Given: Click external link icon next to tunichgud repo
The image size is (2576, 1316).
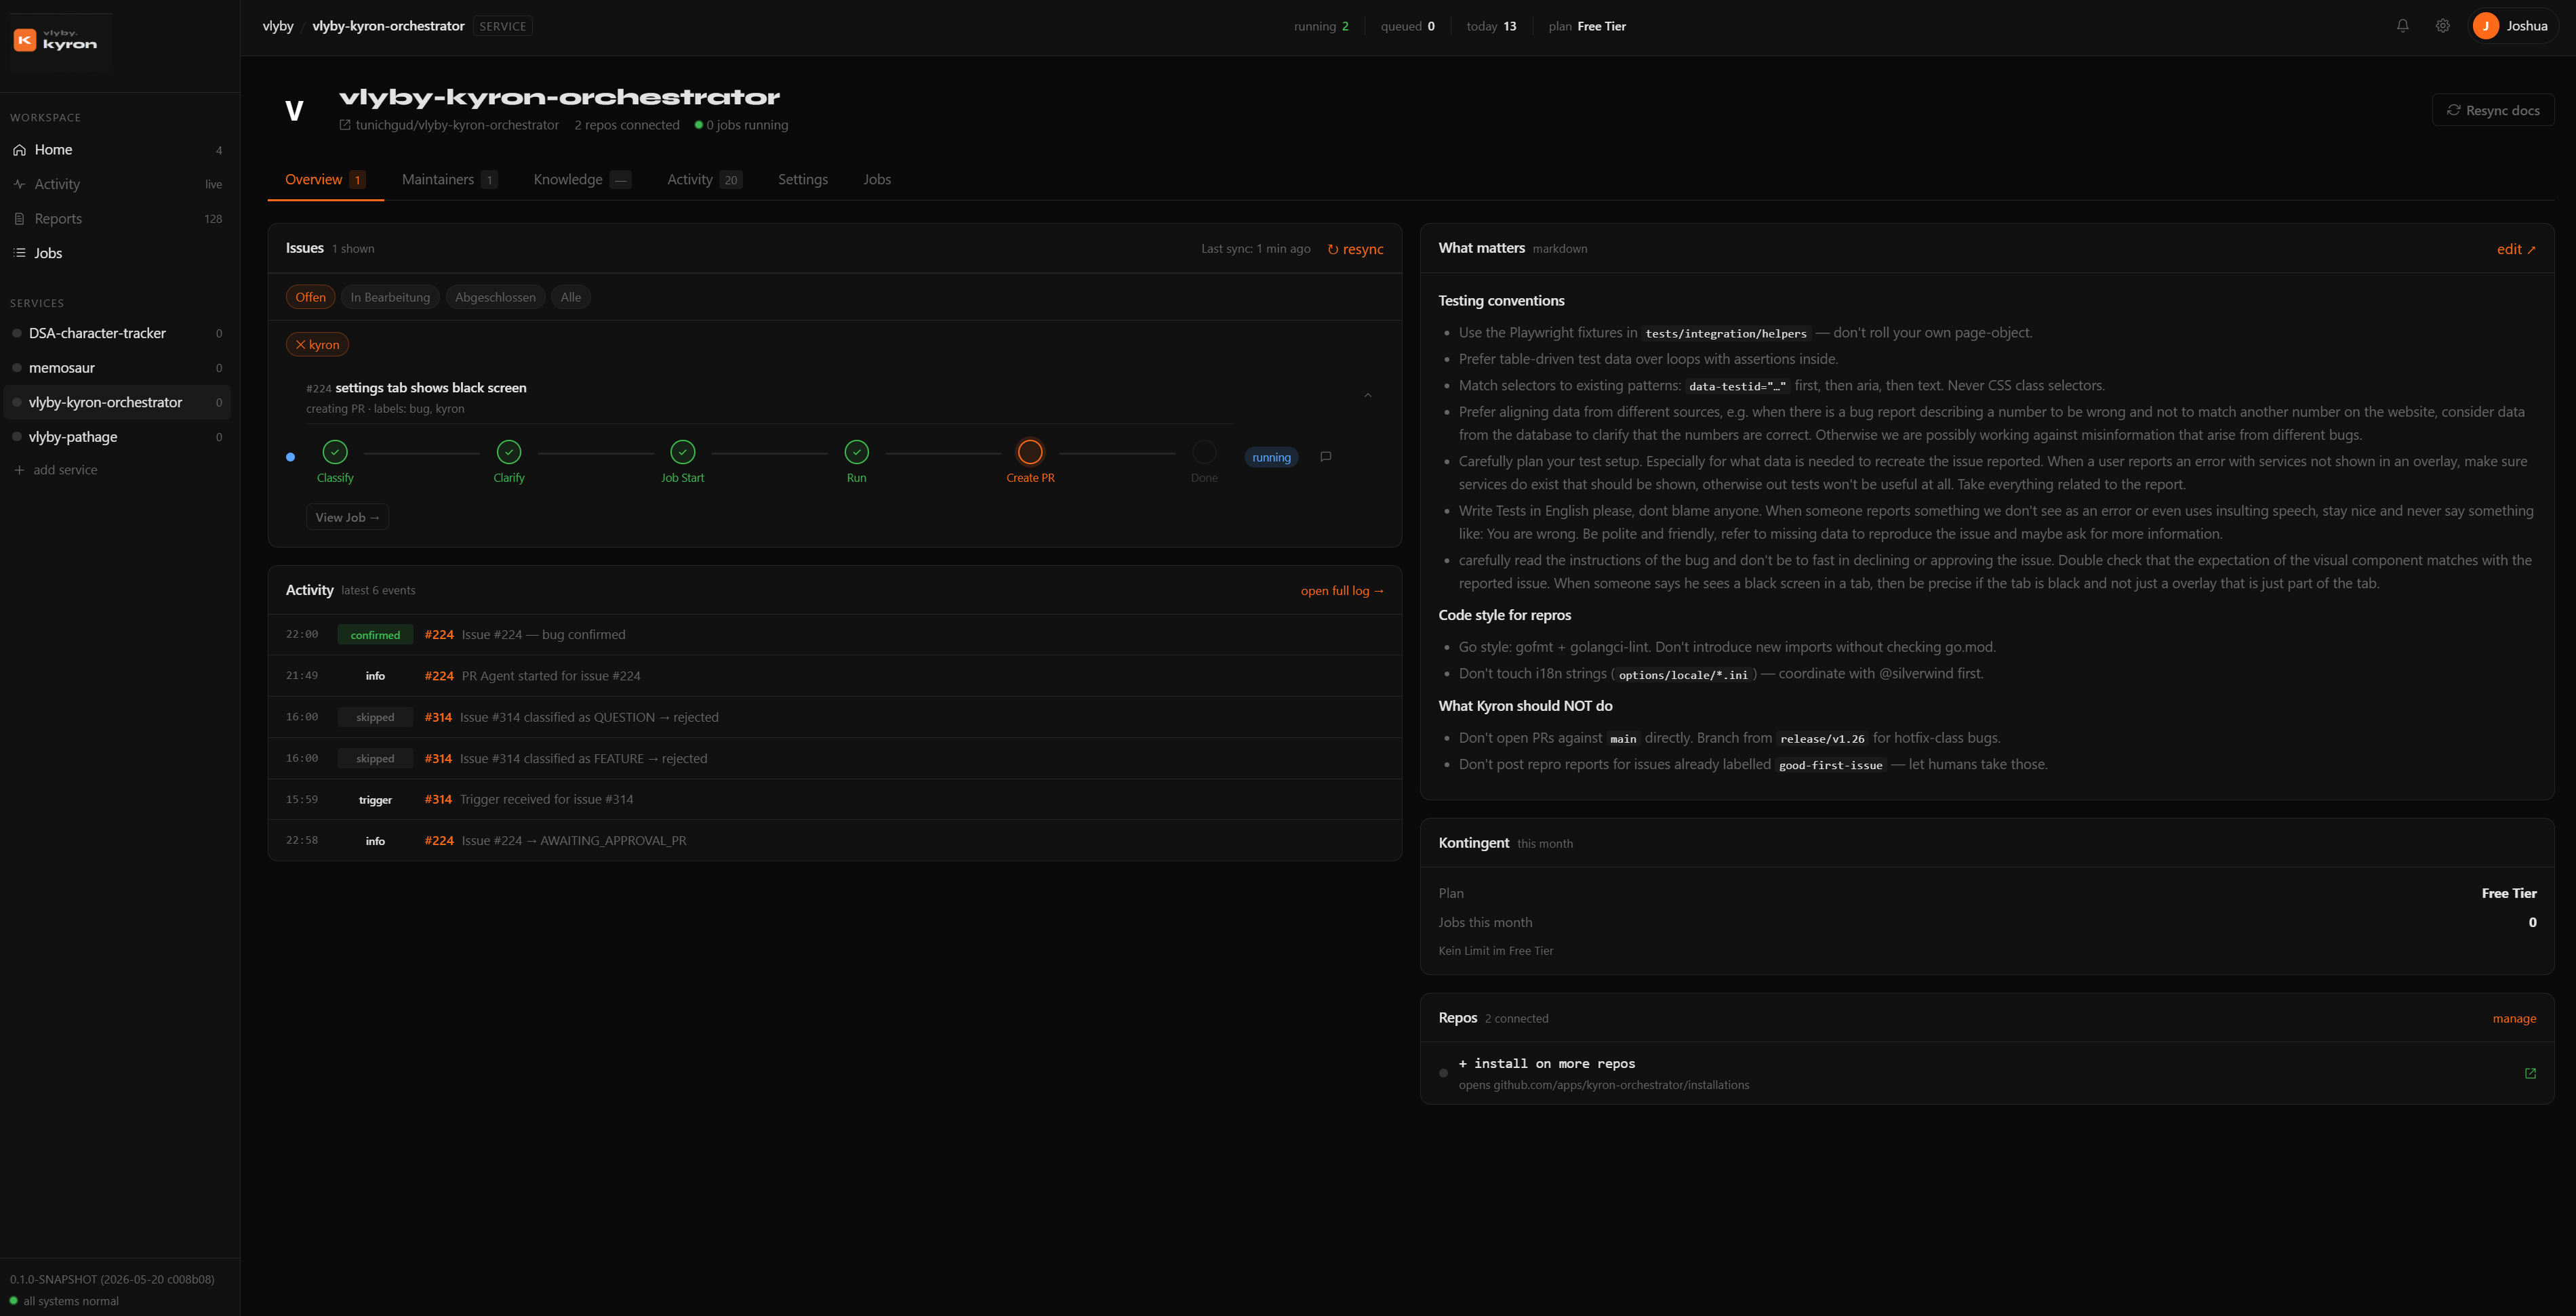Looking at the screenshot, I should coord(345,125).
